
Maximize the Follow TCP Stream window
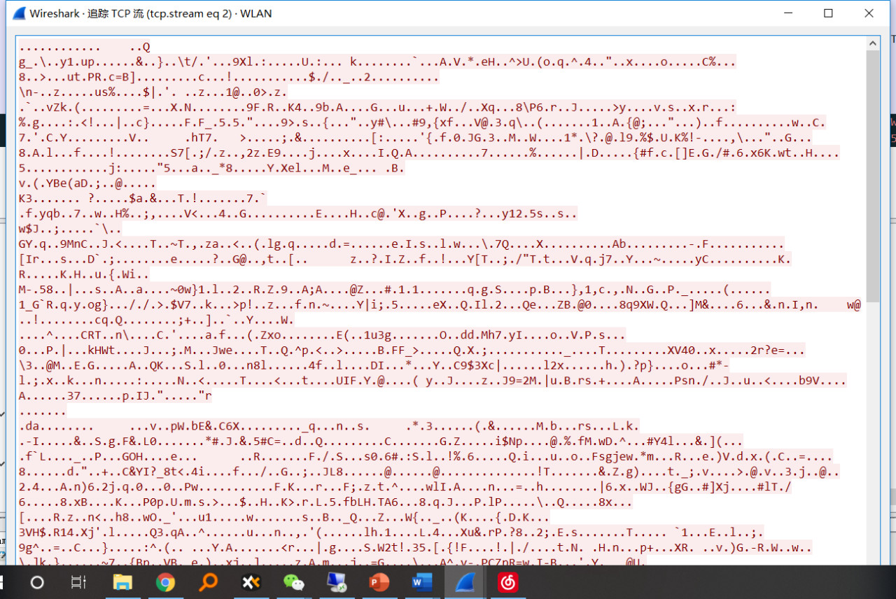(828, 13)
